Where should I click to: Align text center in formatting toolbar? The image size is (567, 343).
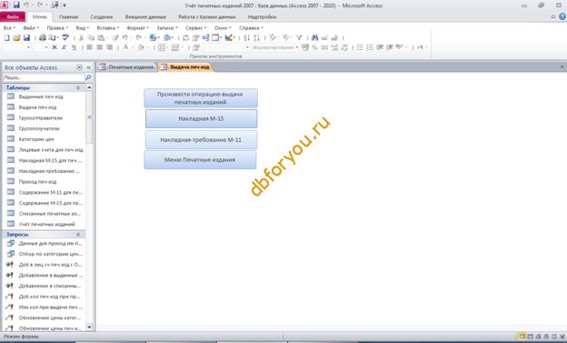pos(99,47)
